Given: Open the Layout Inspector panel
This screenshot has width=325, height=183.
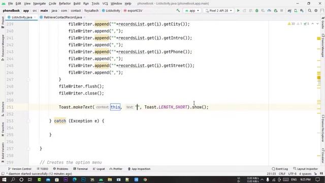Looking at the screenshot, I should [305, 169].
